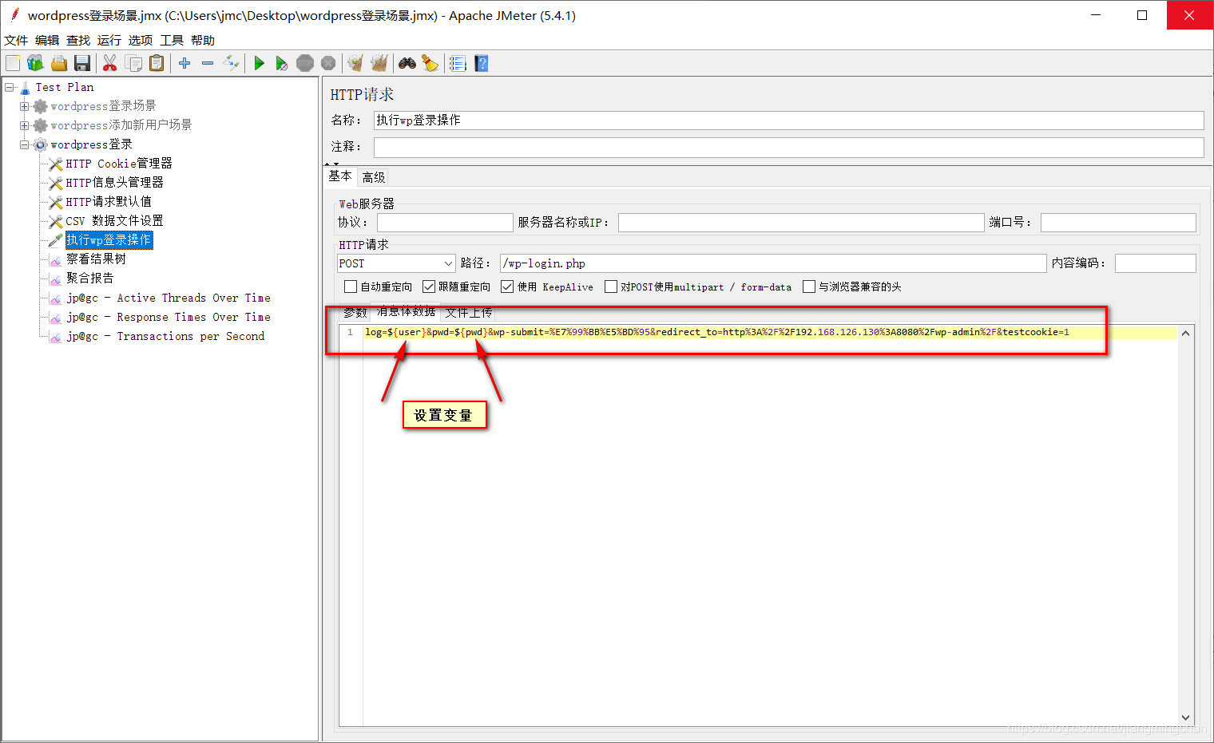Check the 与浏览器兼容的头 checkbox
The height and width of the screenshot is (743, 1214).
(809, 287)
